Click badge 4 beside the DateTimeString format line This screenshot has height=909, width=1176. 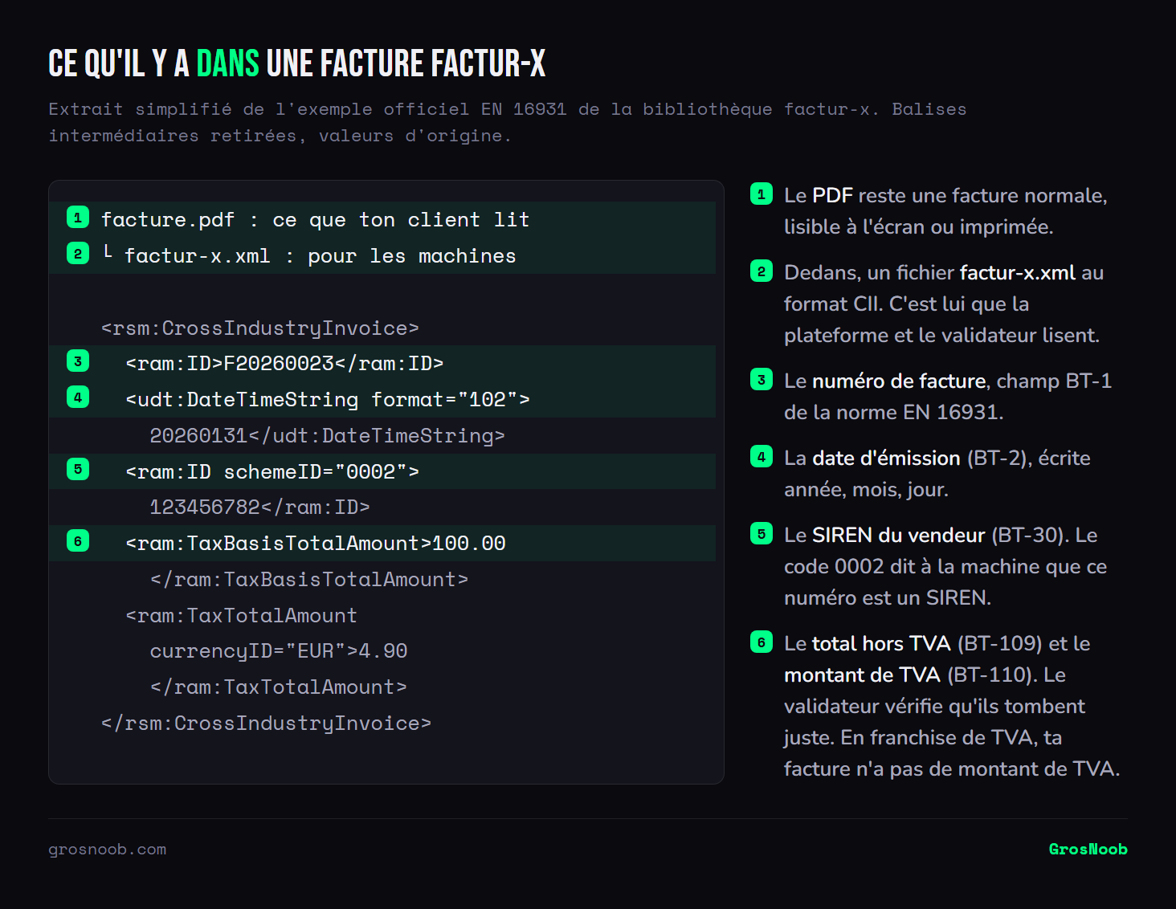[x=78, y=397]
